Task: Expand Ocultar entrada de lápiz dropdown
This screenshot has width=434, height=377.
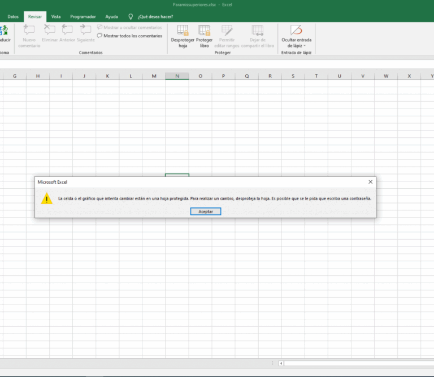Action: [x=296, y=46]
